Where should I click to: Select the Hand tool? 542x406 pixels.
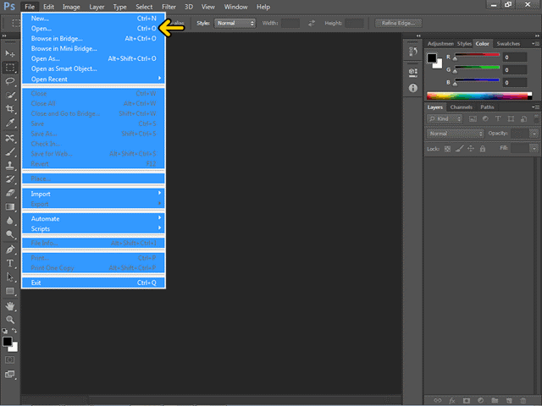[10, 306]
